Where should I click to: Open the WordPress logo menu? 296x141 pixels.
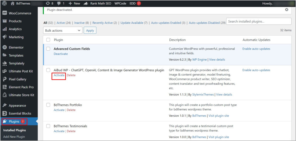pos(5,3)
